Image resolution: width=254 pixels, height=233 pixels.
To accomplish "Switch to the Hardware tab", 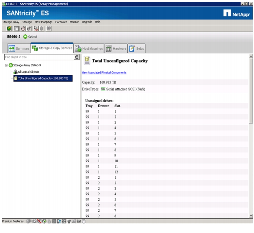I will point(116,48).
